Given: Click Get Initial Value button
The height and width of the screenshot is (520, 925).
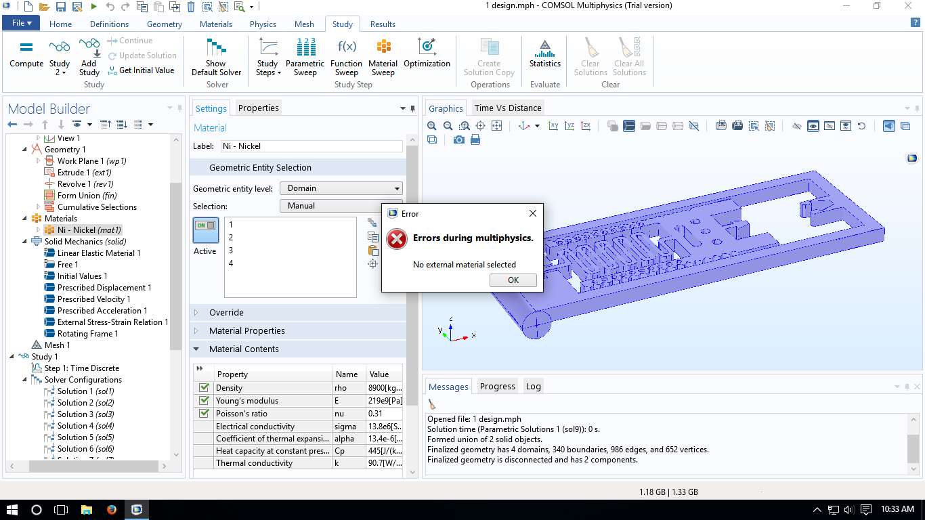Looking at the screenshot, I should (141, 70).
